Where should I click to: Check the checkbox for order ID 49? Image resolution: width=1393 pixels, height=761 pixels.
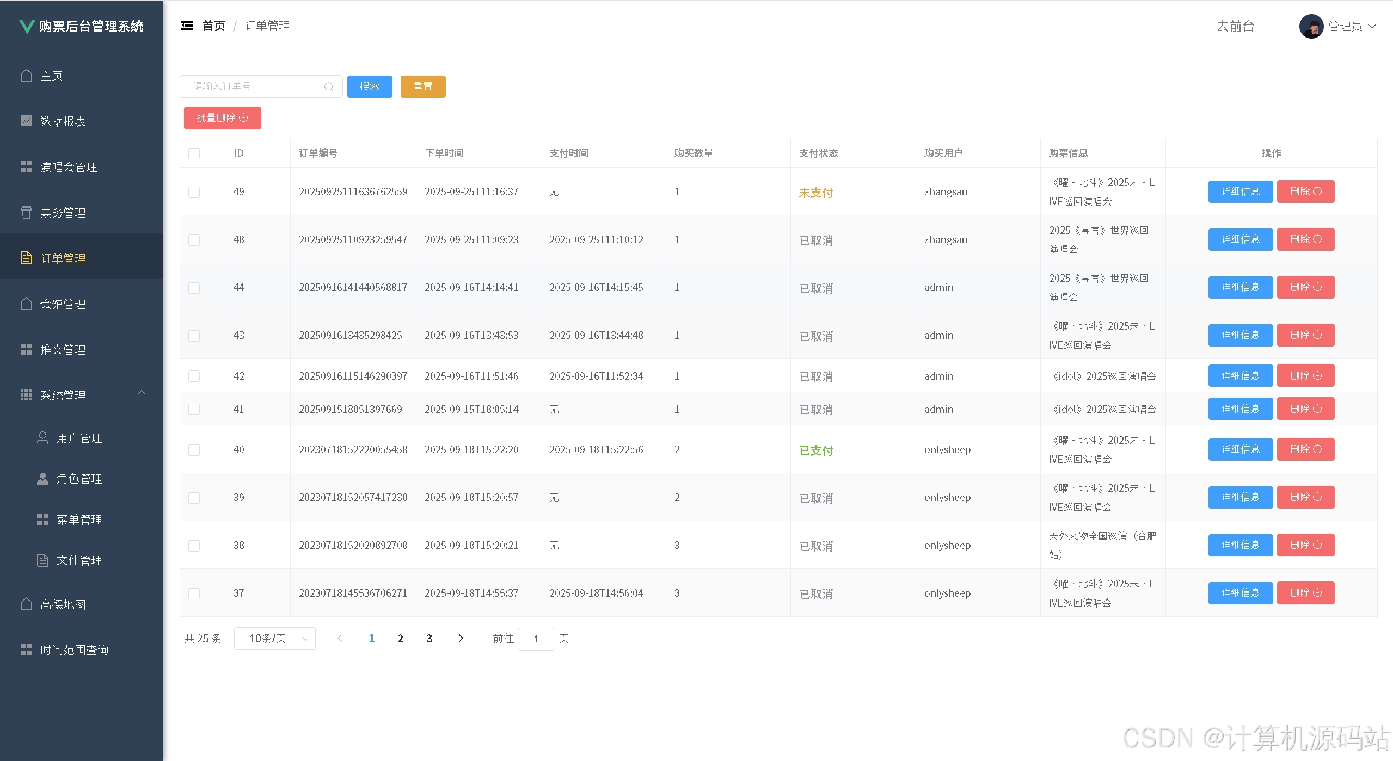pos(194,192)
